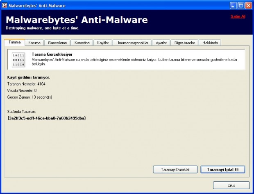Click the Satin Al purchase link

point(237,16)
